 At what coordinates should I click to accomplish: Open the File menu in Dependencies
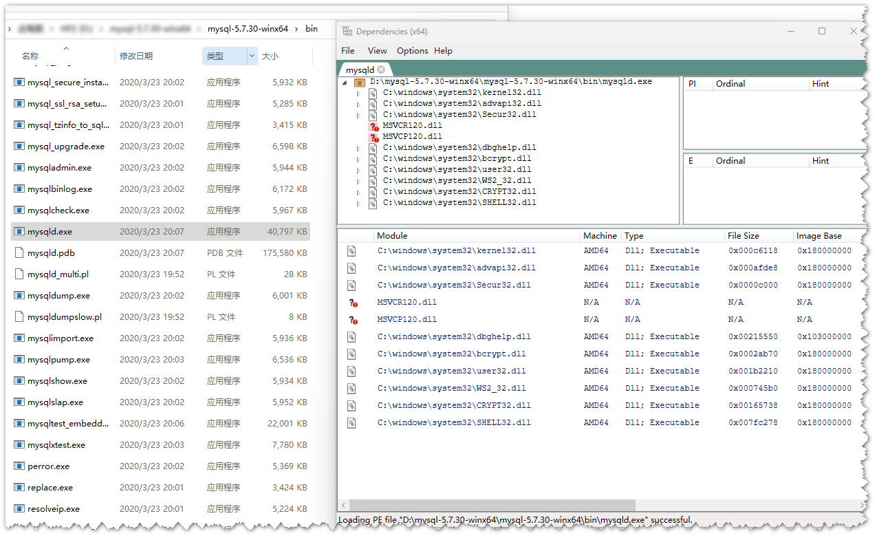348,51
